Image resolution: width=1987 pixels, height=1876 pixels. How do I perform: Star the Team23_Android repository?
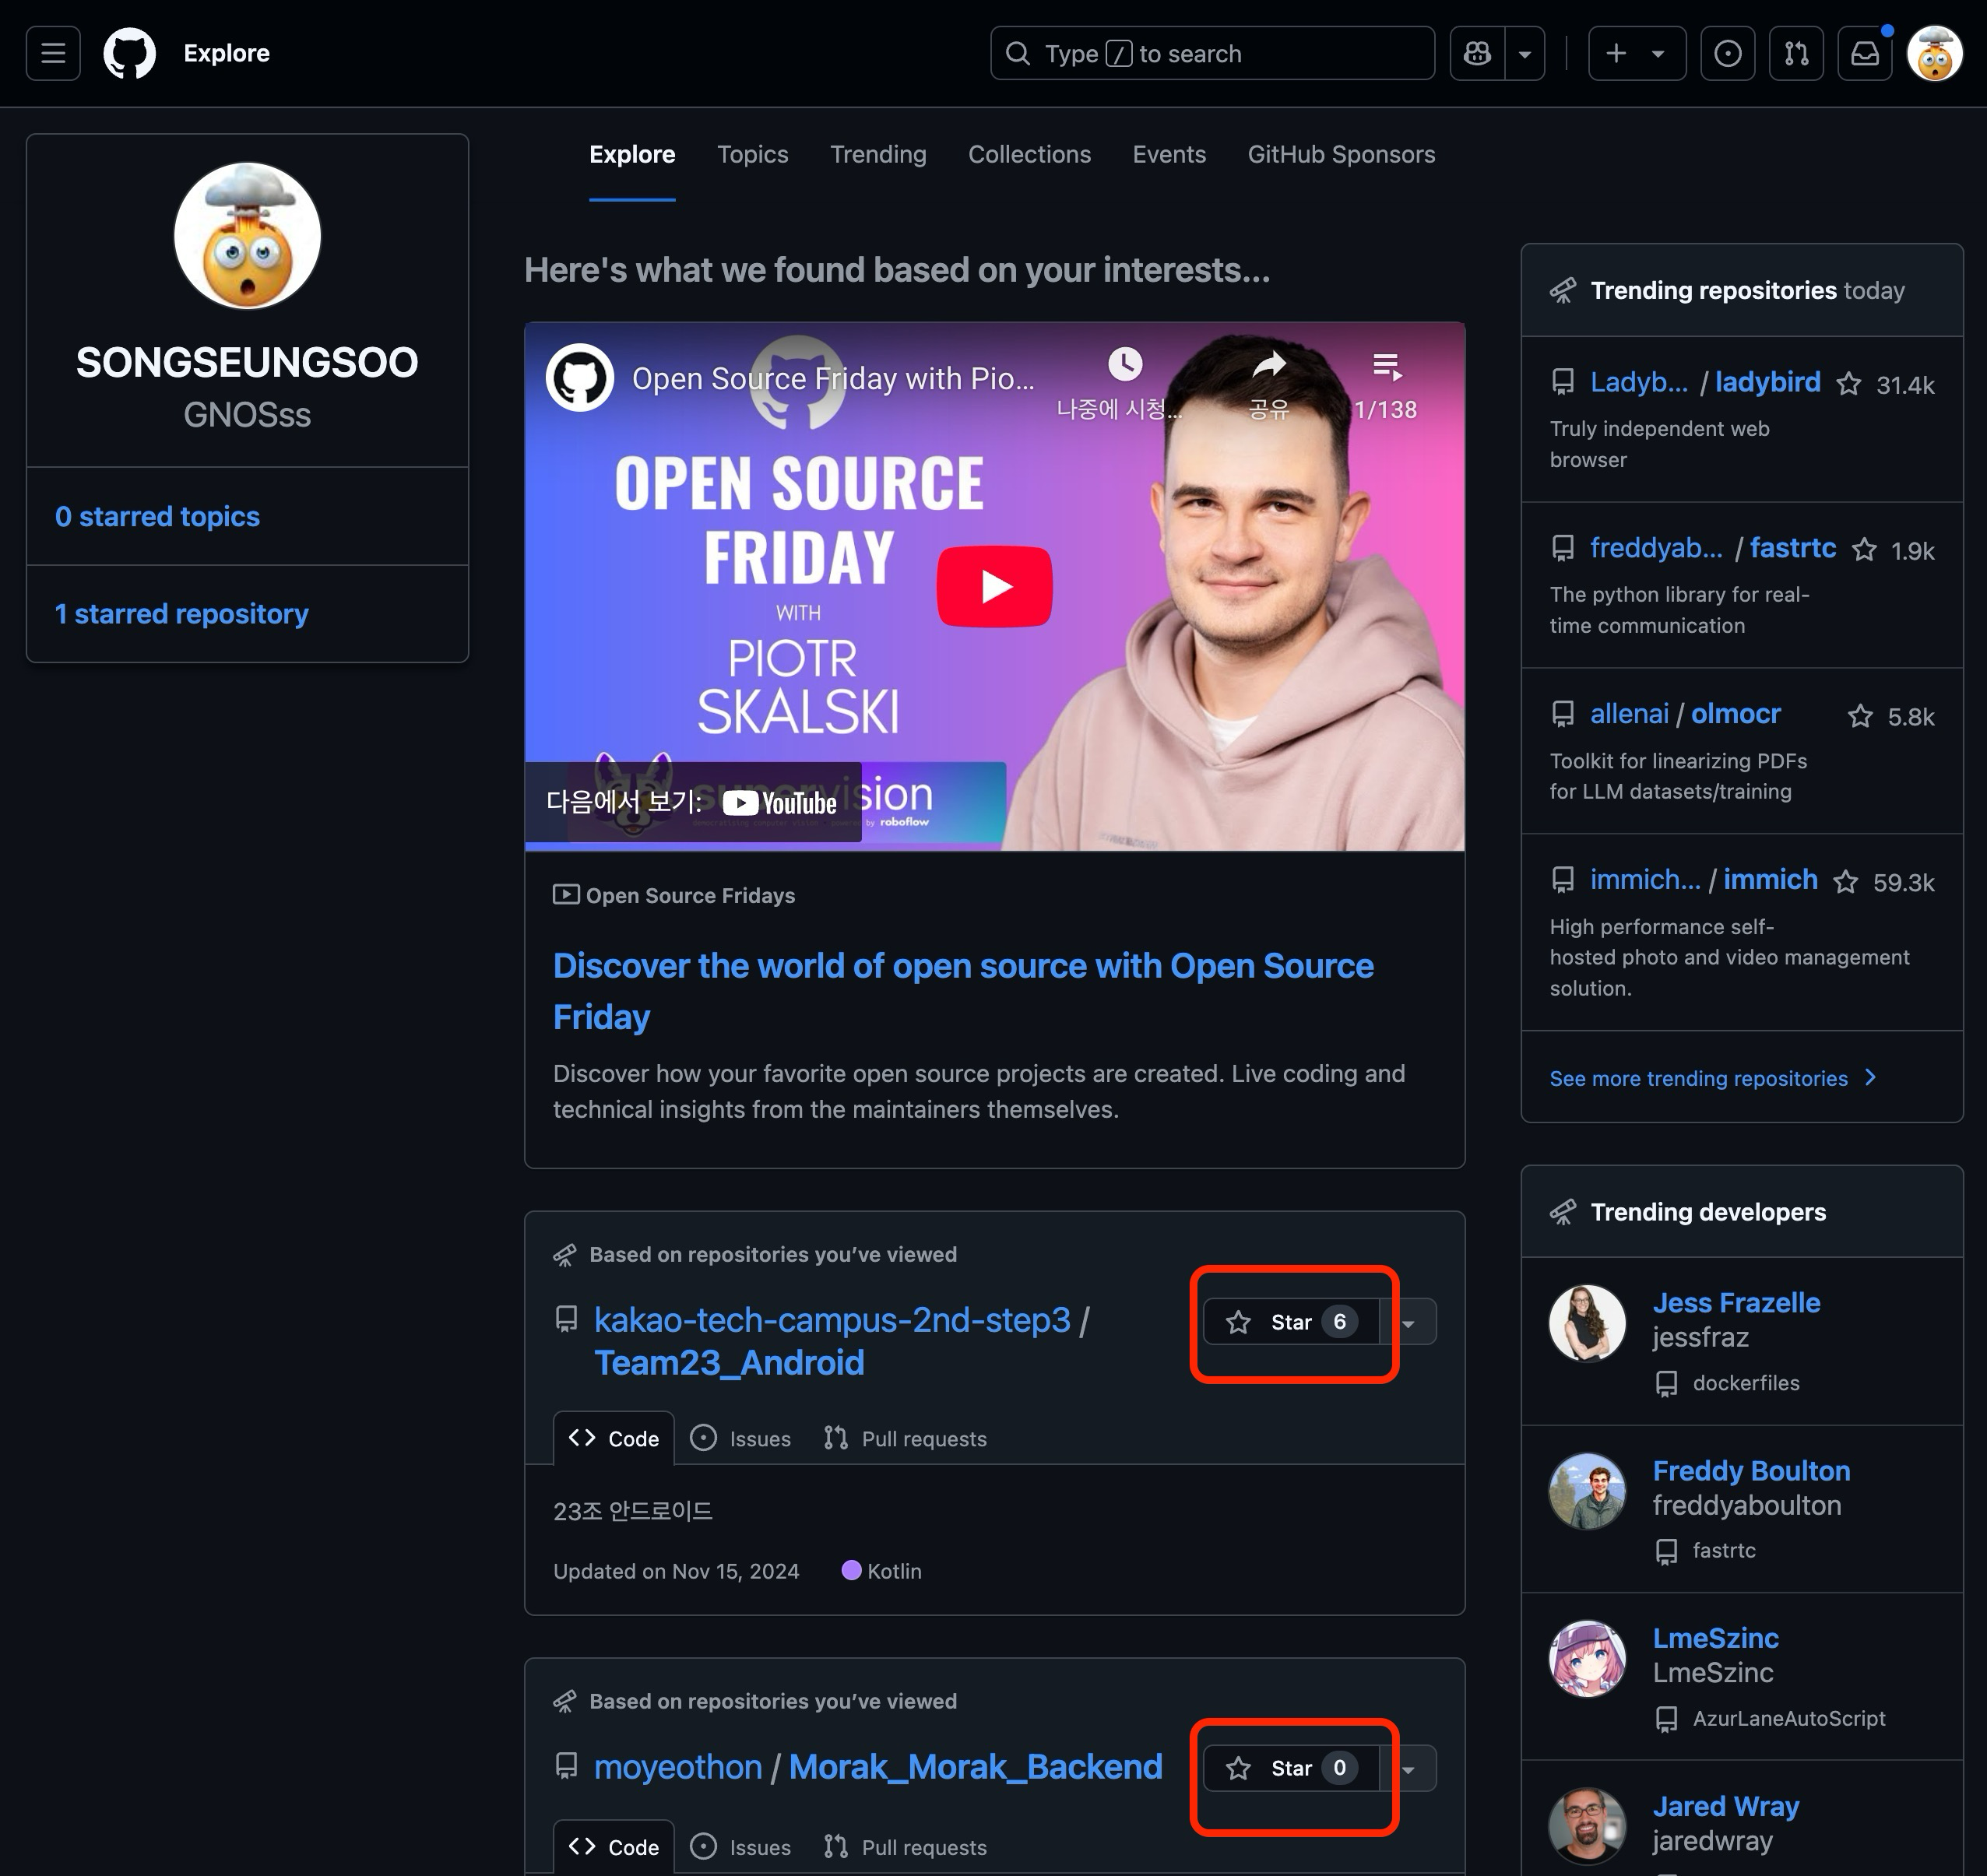click(1290, 1322)
